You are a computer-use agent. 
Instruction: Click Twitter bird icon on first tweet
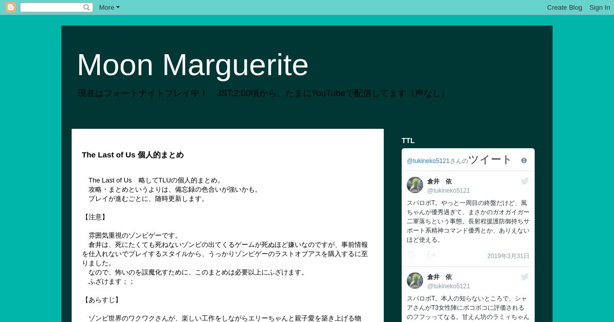tap(524, 181)
